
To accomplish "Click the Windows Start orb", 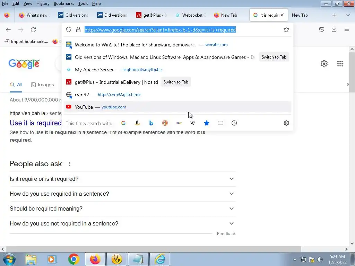I will tap(9, 259).
